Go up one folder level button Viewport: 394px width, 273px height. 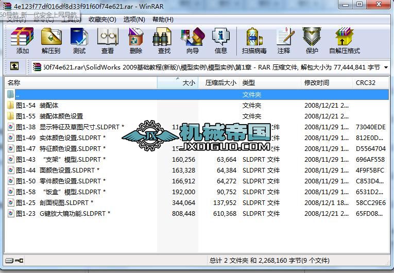pos(14,66)
